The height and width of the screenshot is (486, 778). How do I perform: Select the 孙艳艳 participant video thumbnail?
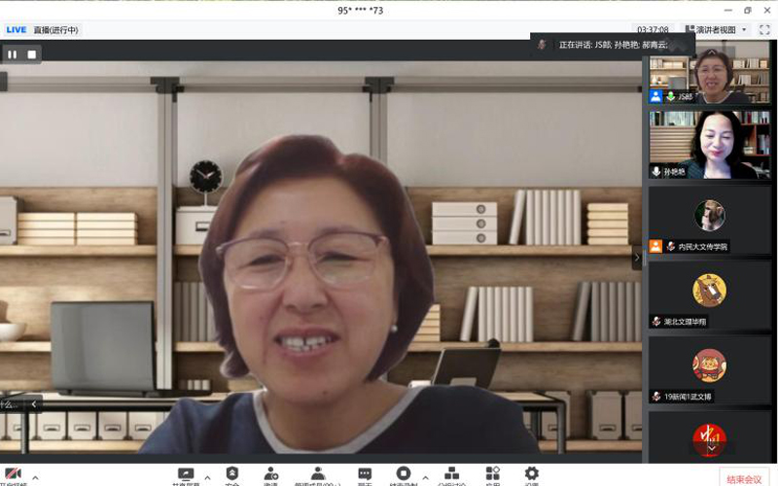point(710,144)
